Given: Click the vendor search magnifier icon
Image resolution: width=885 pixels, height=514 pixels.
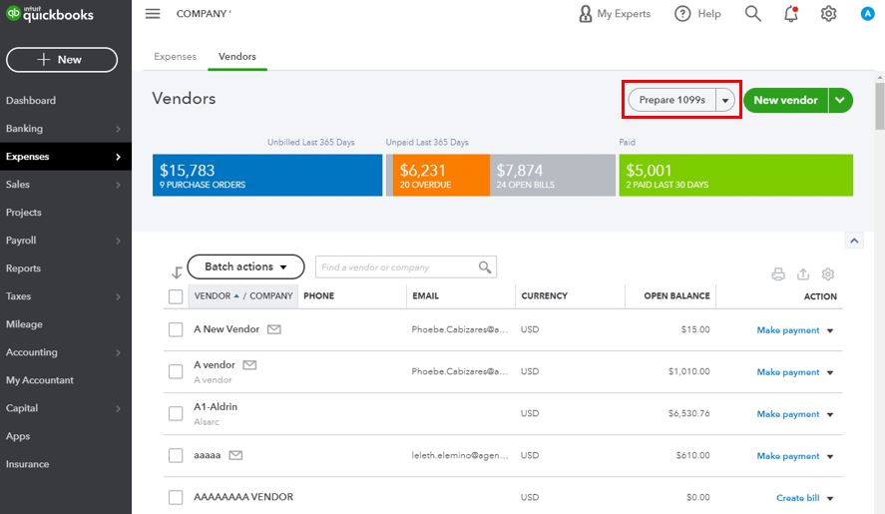Looking at the screenshot, I should [485, 267].
